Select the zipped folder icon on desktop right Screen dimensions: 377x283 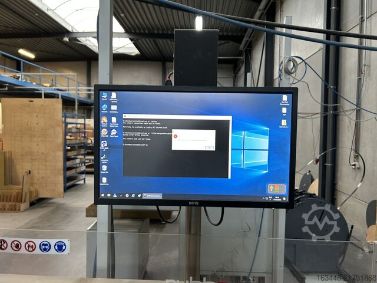tap(284, 124)
